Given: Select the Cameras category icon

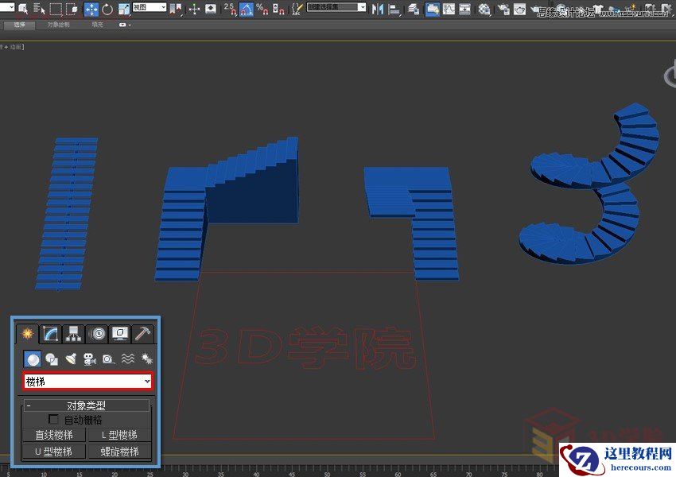Looking at the screenshot, I should coord(89,359).
